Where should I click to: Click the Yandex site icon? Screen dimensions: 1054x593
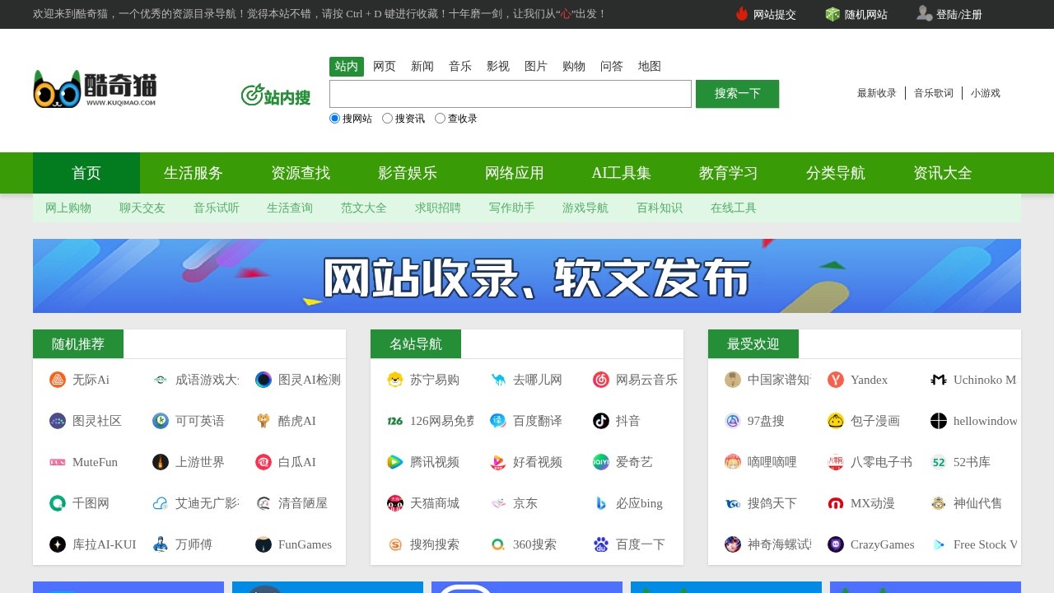point(836,380)
